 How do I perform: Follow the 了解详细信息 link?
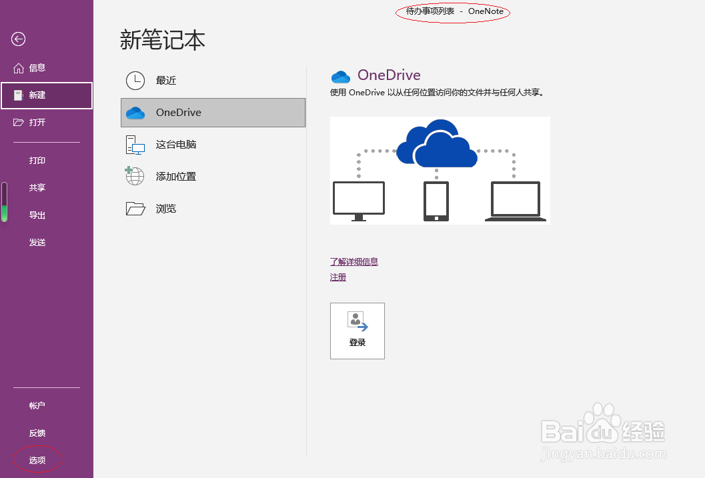pos(354,261)
